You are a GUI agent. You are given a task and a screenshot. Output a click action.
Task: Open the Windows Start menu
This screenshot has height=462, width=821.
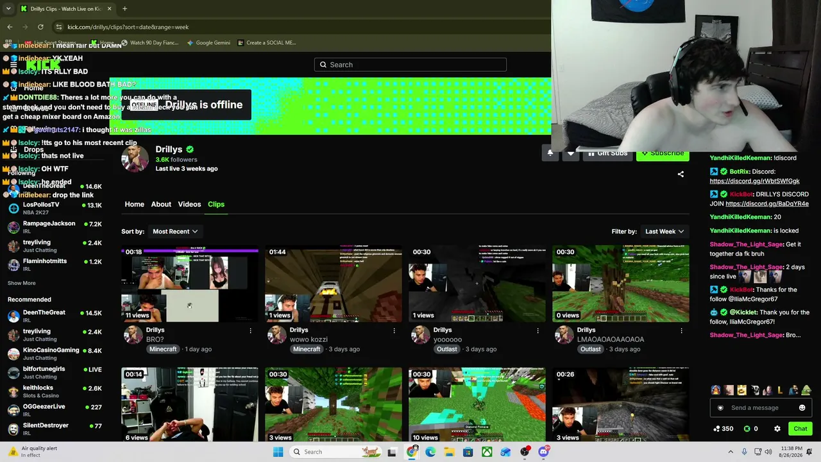[278, 452]
